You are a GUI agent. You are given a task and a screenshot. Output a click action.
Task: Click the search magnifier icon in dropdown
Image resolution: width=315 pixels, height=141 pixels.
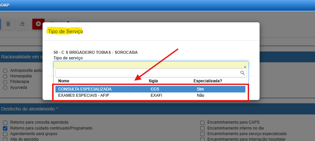[242, 73]
